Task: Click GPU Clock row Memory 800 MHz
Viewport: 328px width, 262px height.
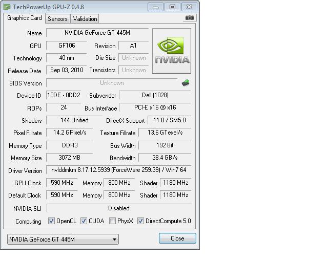Action: [119, 183]
